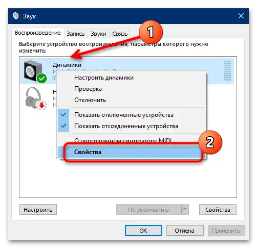Choose Настроить динамики in context menu
This screenshot has width=257, height=248.
tap(104, 78)
